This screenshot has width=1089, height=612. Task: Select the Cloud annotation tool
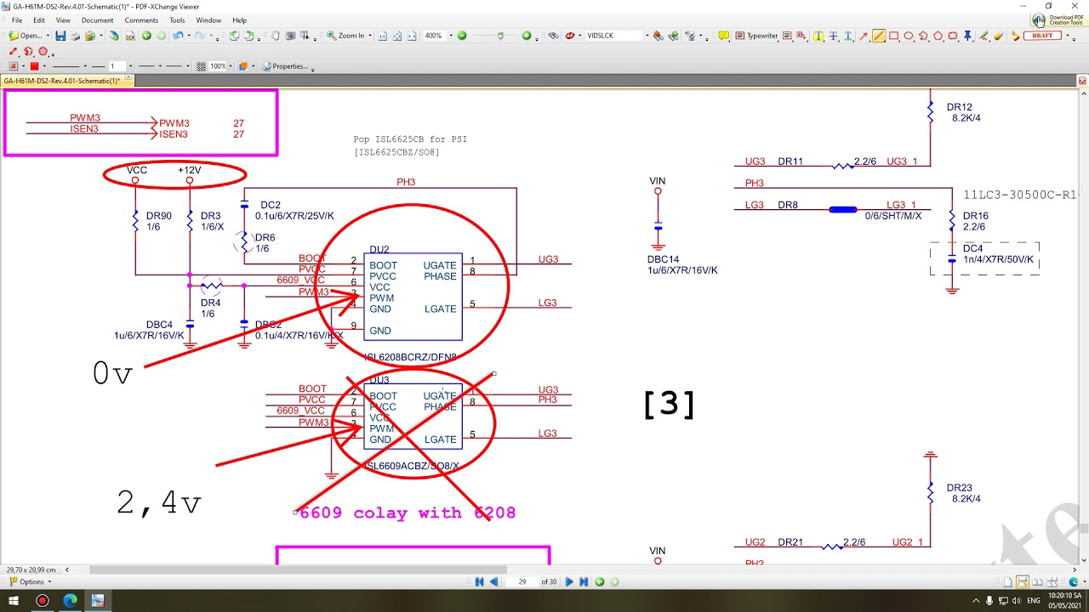pos(953,36)
